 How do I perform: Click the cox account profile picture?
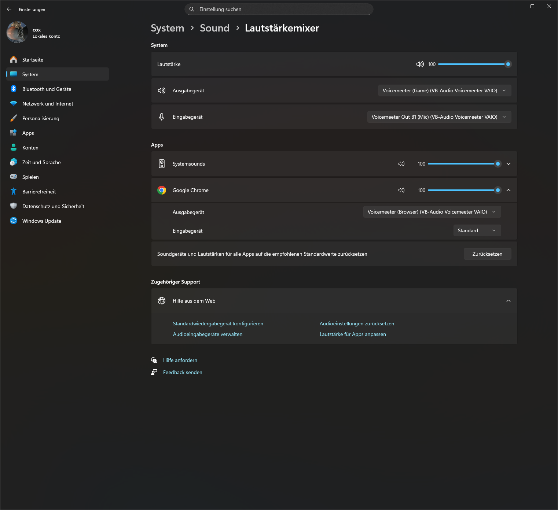(x=17, y=32)
